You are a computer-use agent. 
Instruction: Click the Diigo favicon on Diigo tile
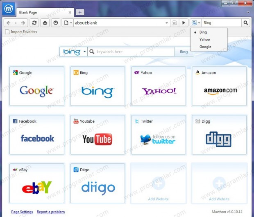click(76, 170)
